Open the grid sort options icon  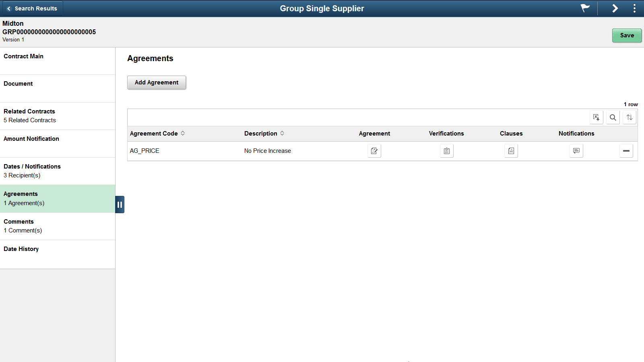(630, 117)
